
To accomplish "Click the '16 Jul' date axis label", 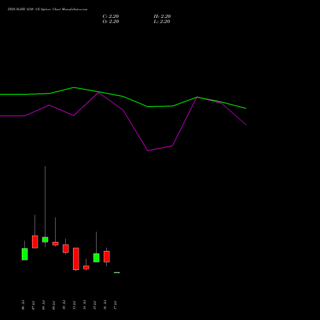I will 105,305.
